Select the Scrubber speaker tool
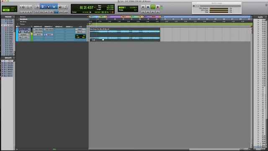The width and height of the screenshot is (268, 151). pos(60,7)
